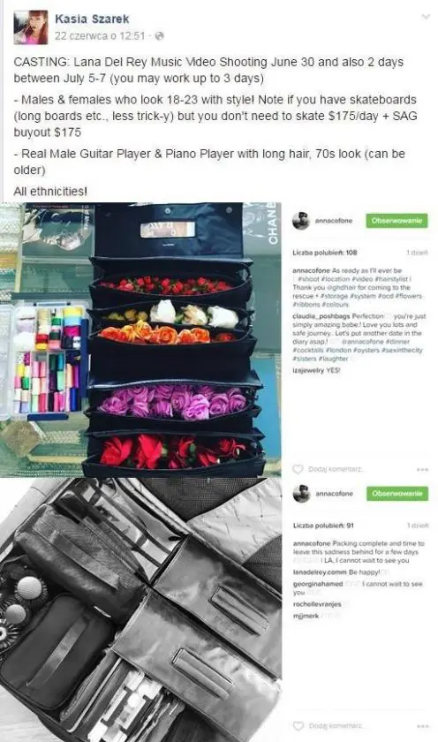This screenshot has width=438, height=742.
Task: Like the flowers post with heart icon
Action: [x=298, y=469]
